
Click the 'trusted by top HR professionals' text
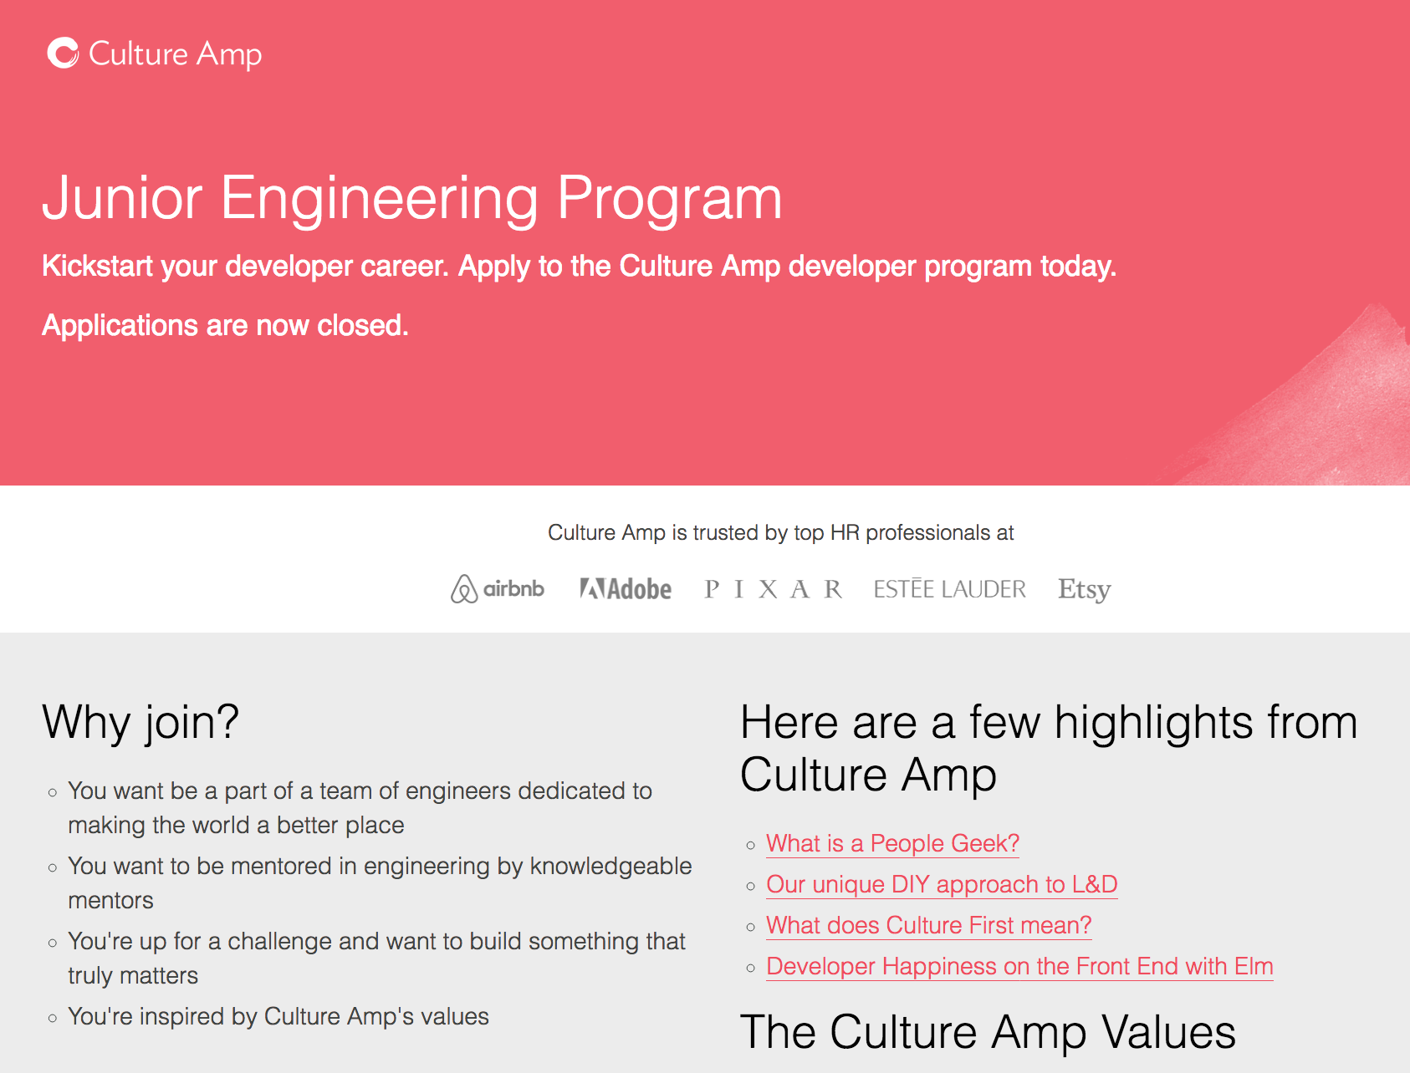pos(781,532)
